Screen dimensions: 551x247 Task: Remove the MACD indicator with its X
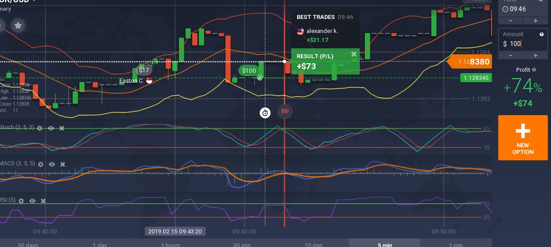(x=63, y=164)
